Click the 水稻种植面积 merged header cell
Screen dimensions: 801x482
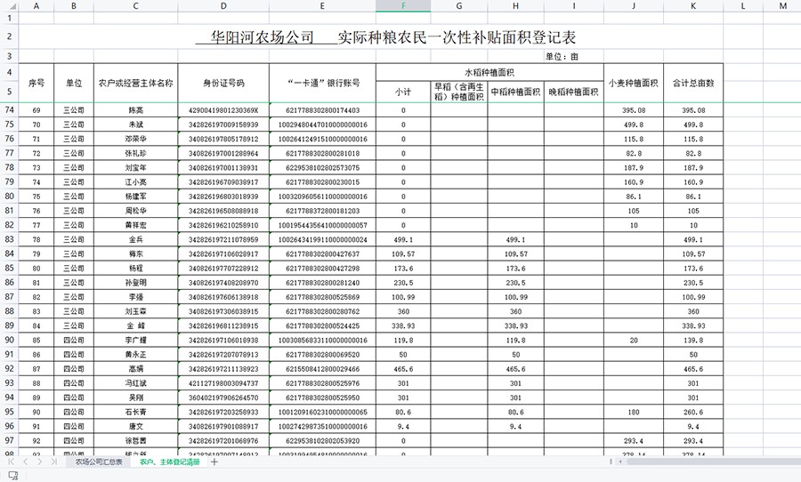tap(489, 72)
